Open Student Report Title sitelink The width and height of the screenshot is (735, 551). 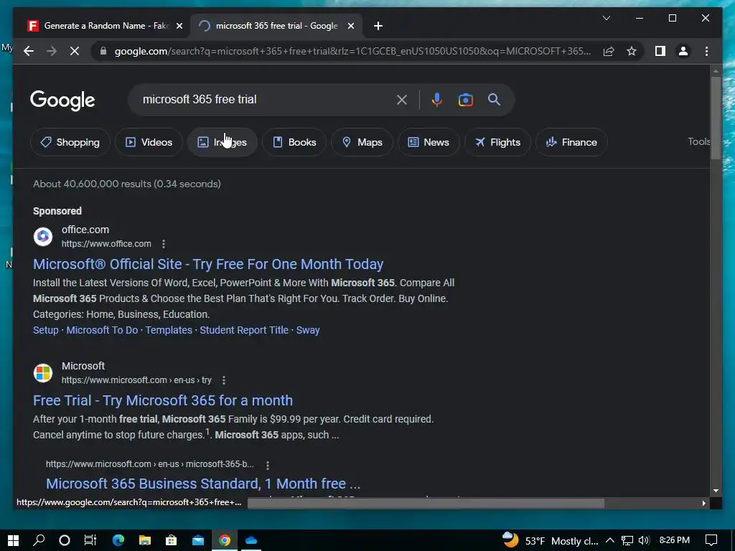click(244, 330)
